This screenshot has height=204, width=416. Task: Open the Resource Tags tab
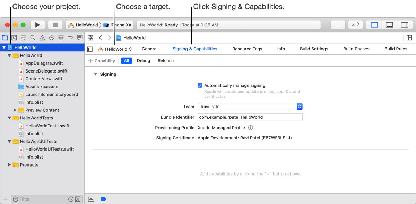pyautogui.click(x=247, y=49)
